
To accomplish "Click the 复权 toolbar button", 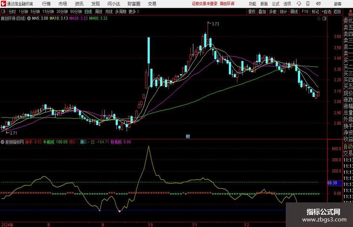I will [252, 12].
